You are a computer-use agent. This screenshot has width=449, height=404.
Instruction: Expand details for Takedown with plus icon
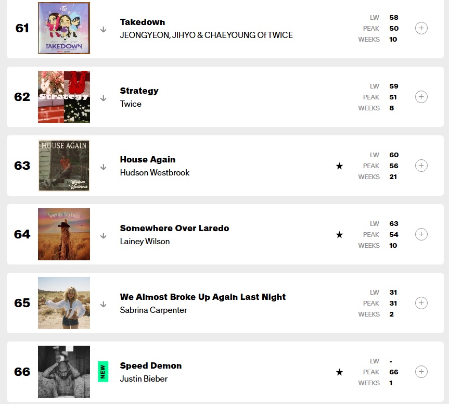[x=421, y=28]
